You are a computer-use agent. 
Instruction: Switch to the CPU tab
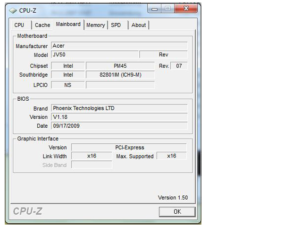click(21, 25)
